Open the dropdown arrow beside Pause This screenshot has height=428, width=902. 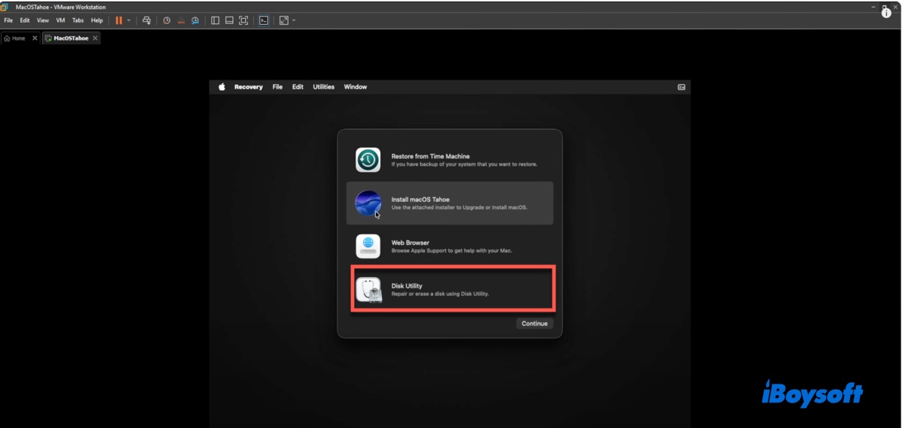click(x=129, y=20)
